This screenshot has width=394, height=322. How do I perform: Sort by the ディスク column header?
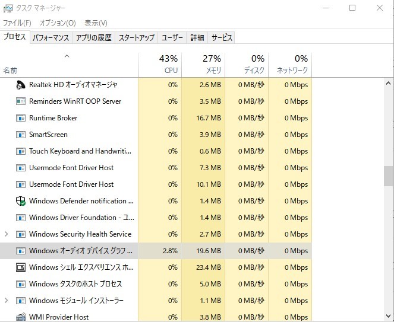(247, 65)
